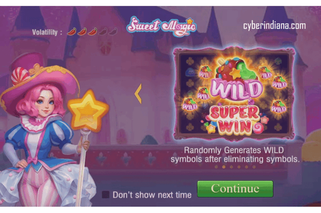
Task: Click the Sweet Magic game logo
Action: pos(162,26)
